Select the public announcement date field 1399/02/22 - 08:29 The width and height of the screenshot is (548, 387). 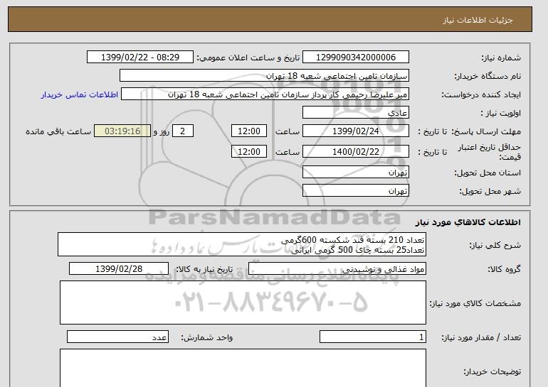(139, 58)
